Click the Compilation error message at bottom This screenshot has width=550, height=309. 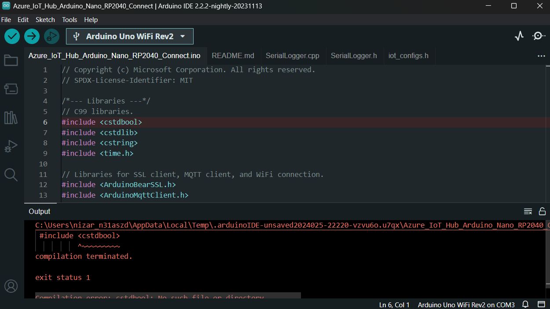click(150, 298)
